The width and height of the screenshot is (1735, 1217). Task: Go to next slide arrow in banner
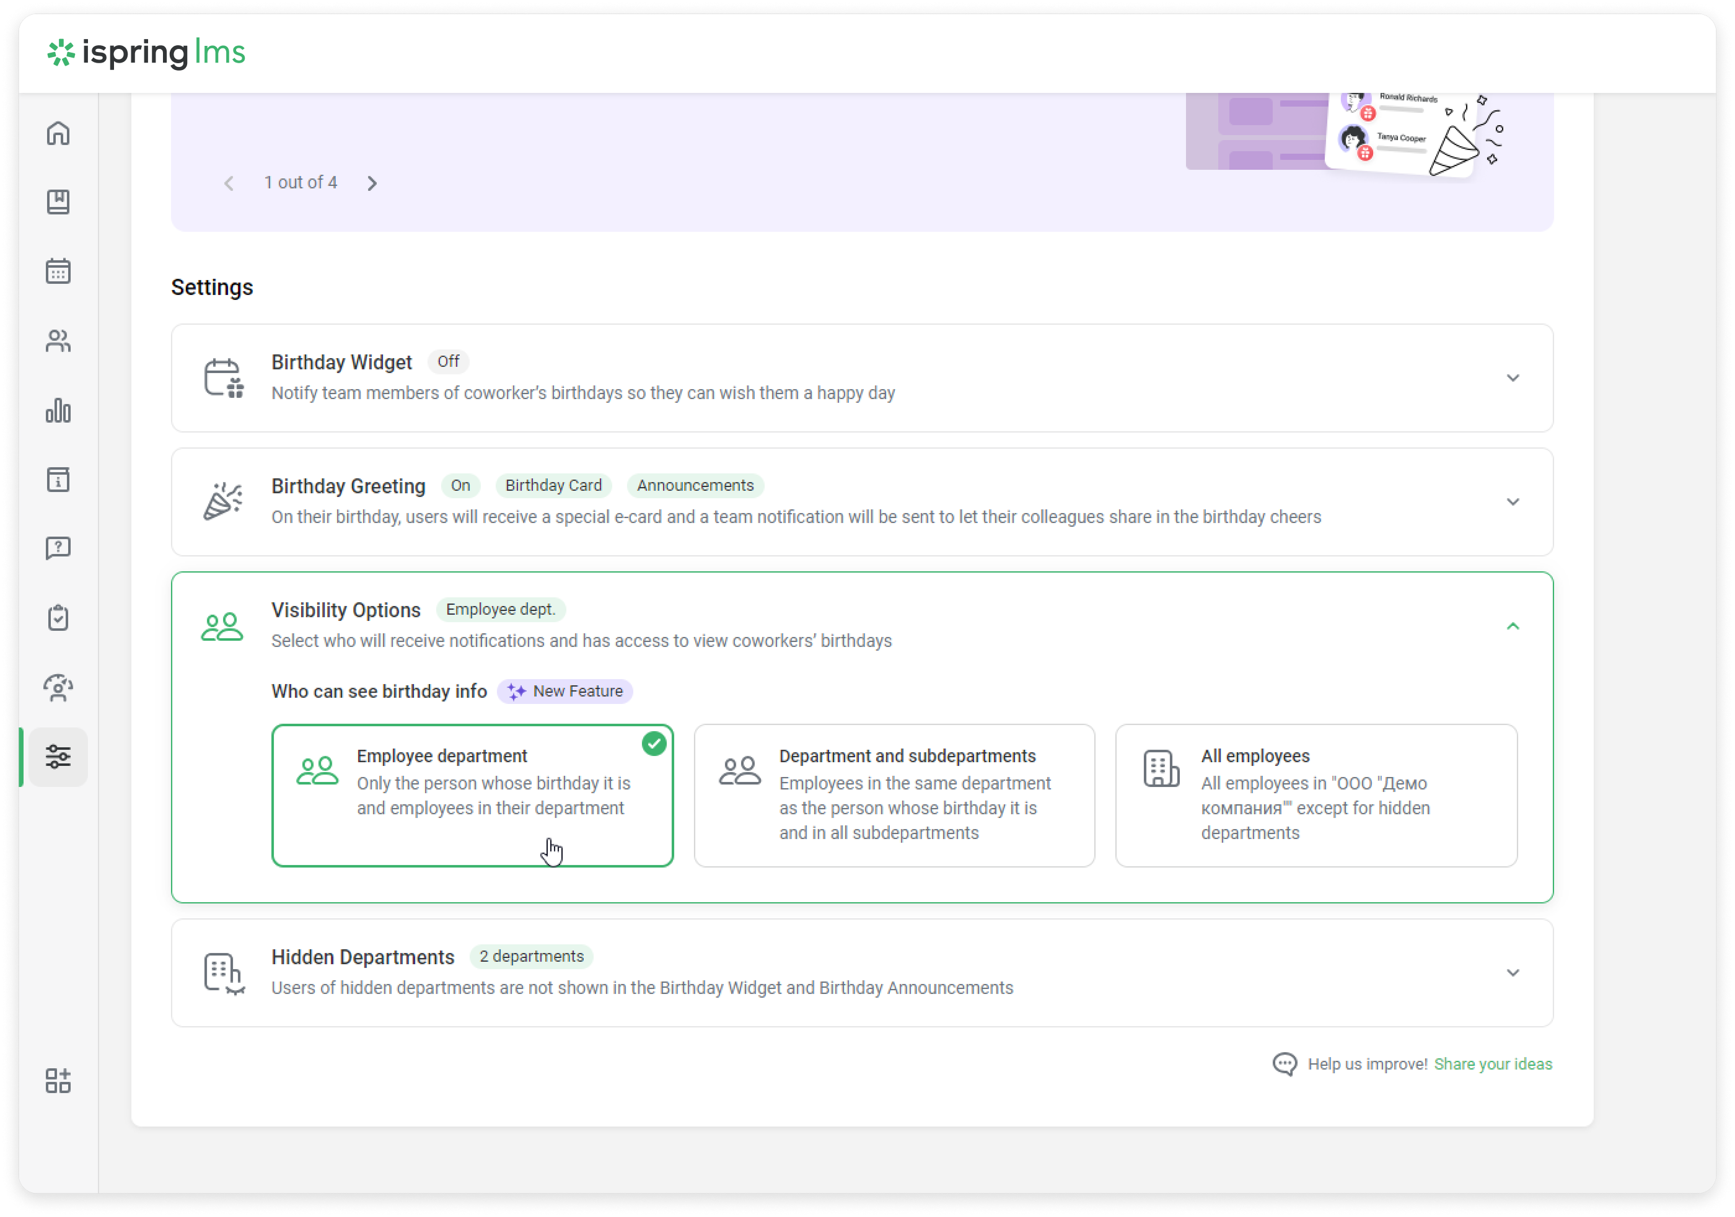click(372, 183)
